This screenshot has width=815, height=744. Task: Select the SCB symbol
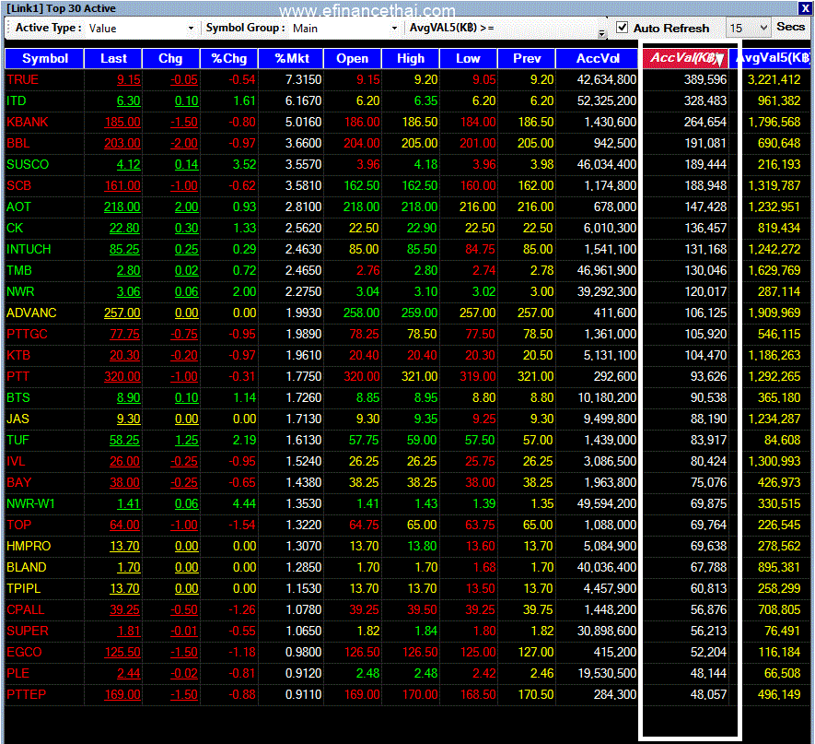point(18,185)
